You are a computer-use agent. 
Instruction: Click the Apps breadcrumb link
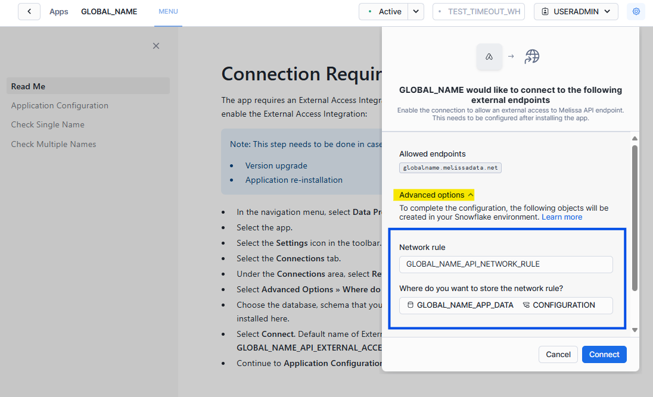point(59,12)
